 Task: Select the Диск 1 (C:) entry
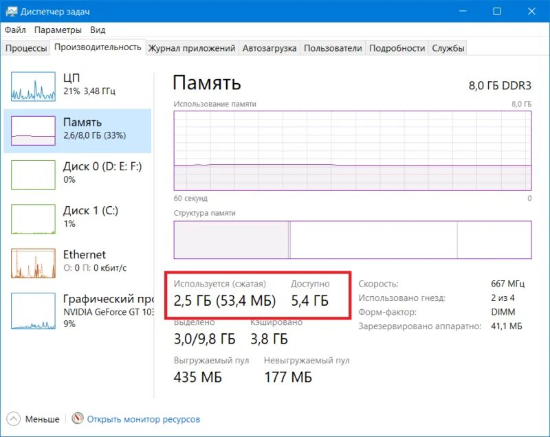[x=78, y=219]
